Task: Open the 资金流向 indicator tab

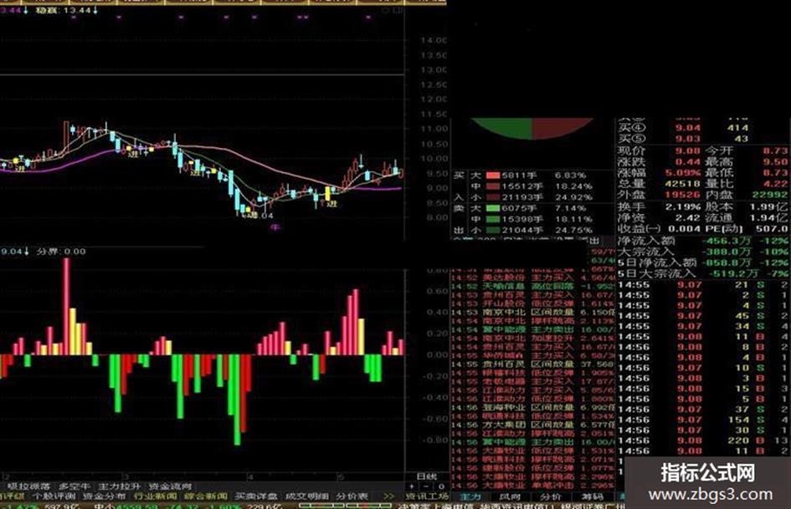Action: 170,486
